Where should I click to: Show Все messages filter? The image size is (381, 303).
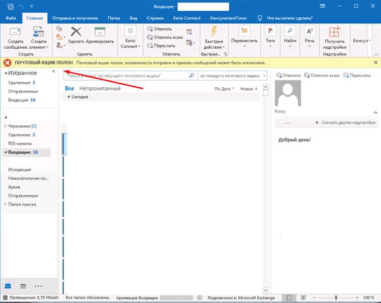69,88
